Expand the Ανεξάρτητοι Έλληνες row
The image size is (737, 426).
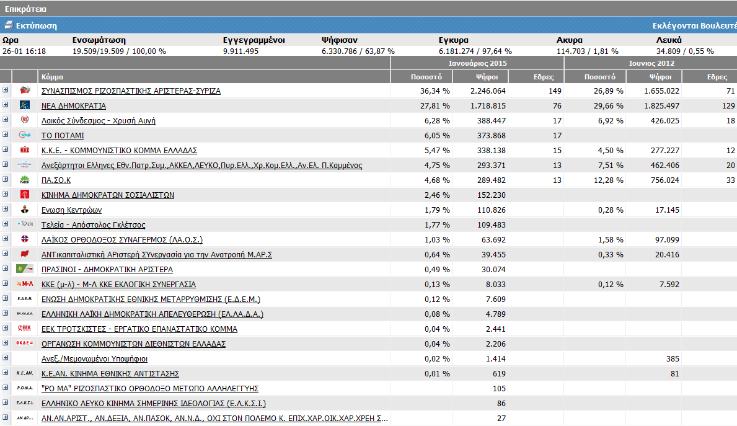point(5,164)
